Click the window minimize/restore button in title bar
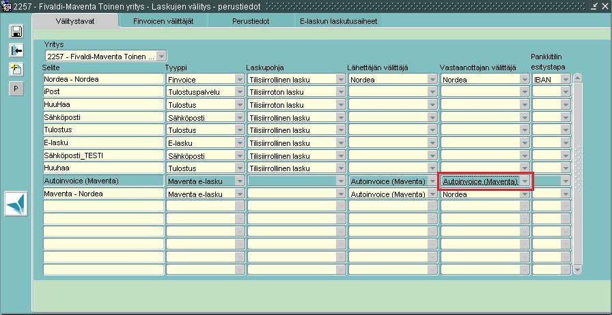612x315 pixels. click(594, 6)
